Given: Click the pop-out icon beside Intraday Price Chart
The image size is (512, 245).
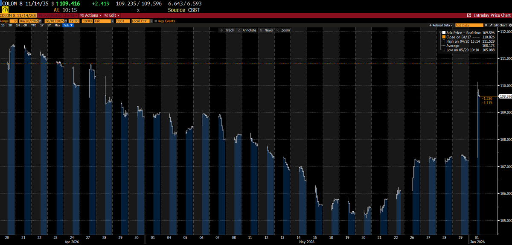Looking at the screenshot, I should [x=469, y=15].
